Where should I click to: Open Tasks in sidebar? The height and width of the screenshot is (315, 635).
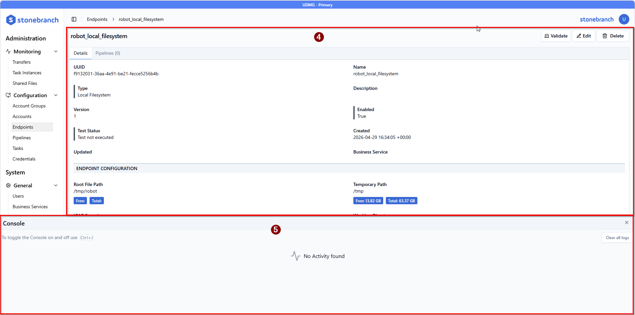click(18, 148)
